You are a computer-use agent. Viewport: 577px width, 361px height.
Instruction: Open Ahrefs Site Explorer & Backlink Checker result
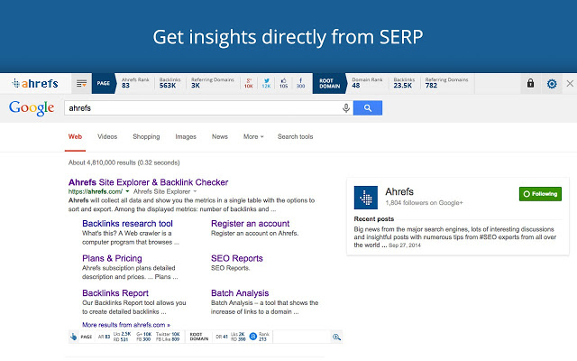point(148,182)
